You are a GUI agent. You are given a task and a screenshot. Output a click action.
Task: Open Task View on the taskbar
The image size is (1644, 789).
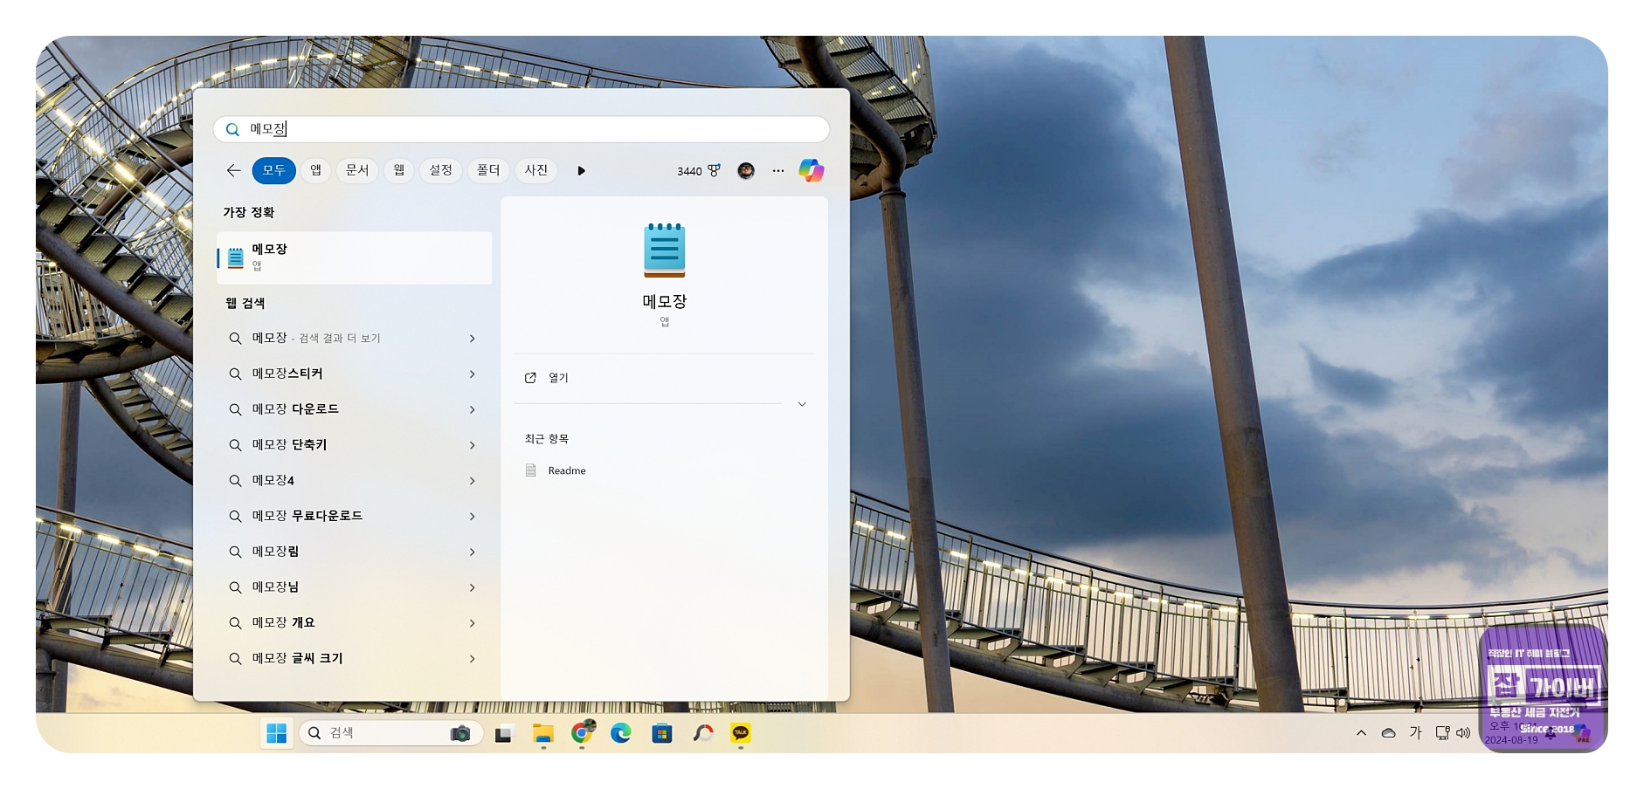coord(503,734)
